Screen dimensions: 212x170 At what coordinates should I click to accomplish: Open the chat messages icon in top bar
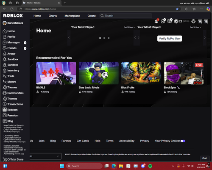point(170,21)
